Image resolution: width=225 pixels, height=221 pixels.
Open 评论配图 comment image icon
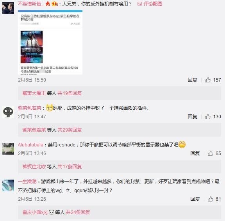pyautogui.click(x=150, y=4)
